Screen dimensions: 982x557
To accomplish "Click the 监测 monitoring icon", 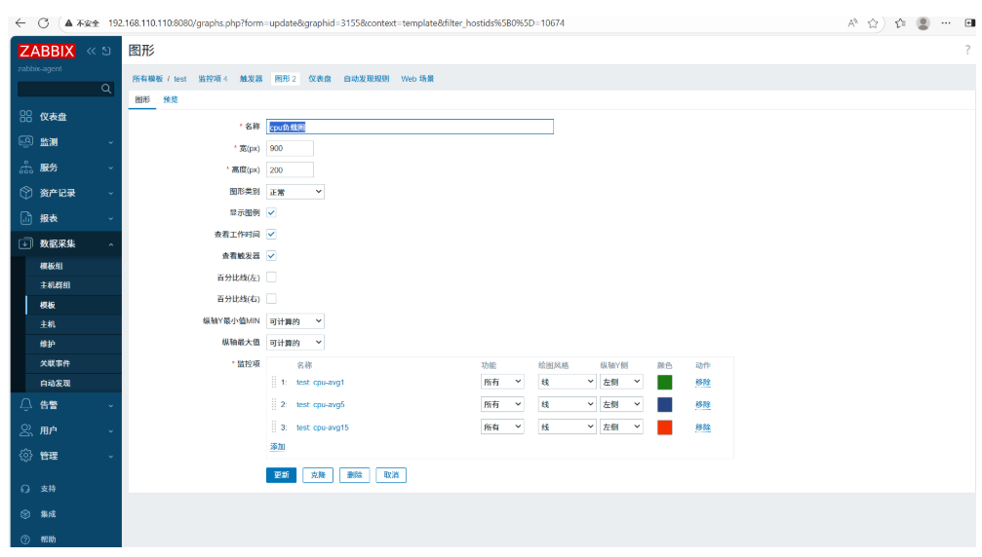I will click(25, 142).
